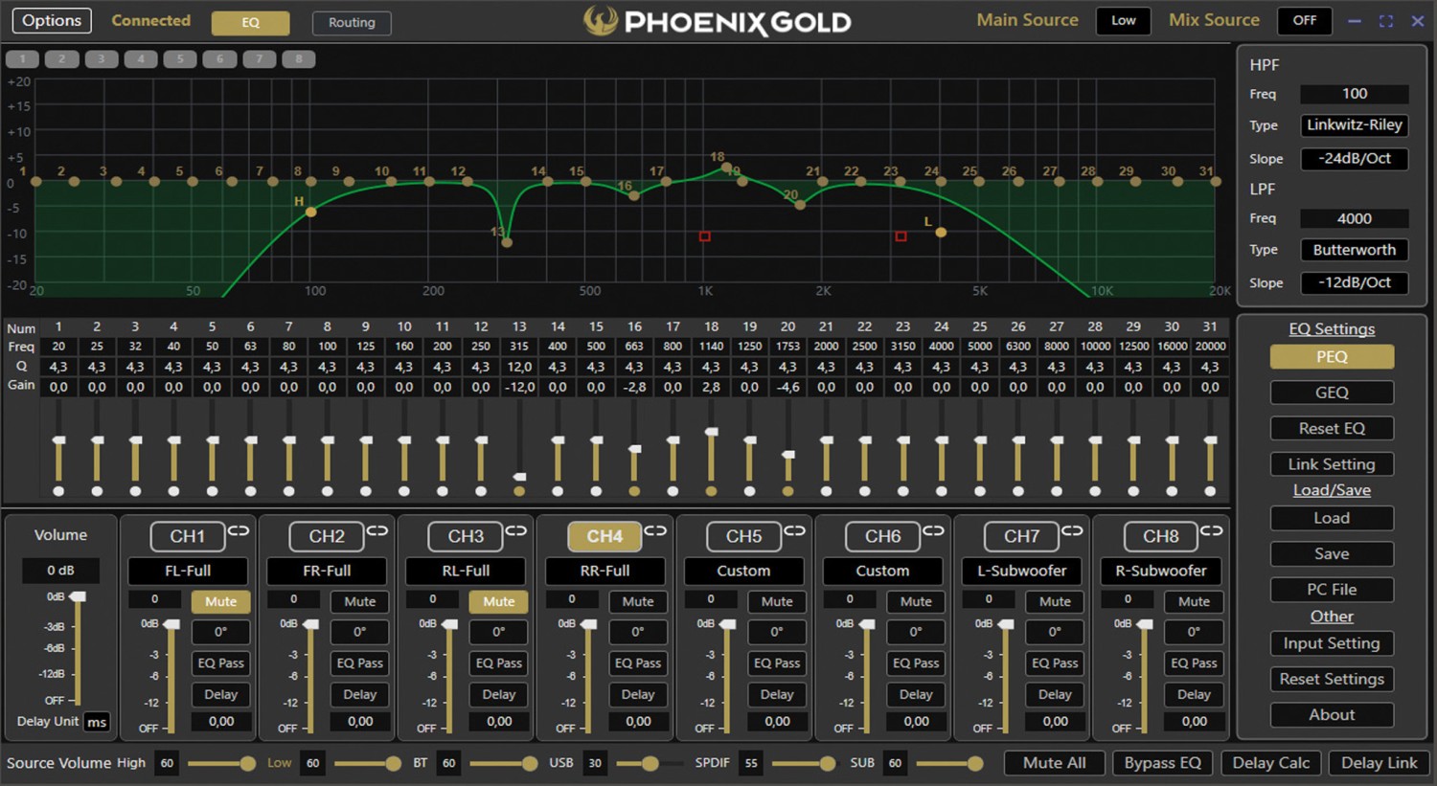The width and height of the screenshot is (1437, 786).
Task: Open CH5 Custom channel type dropdown
Action: pos(743,571)
